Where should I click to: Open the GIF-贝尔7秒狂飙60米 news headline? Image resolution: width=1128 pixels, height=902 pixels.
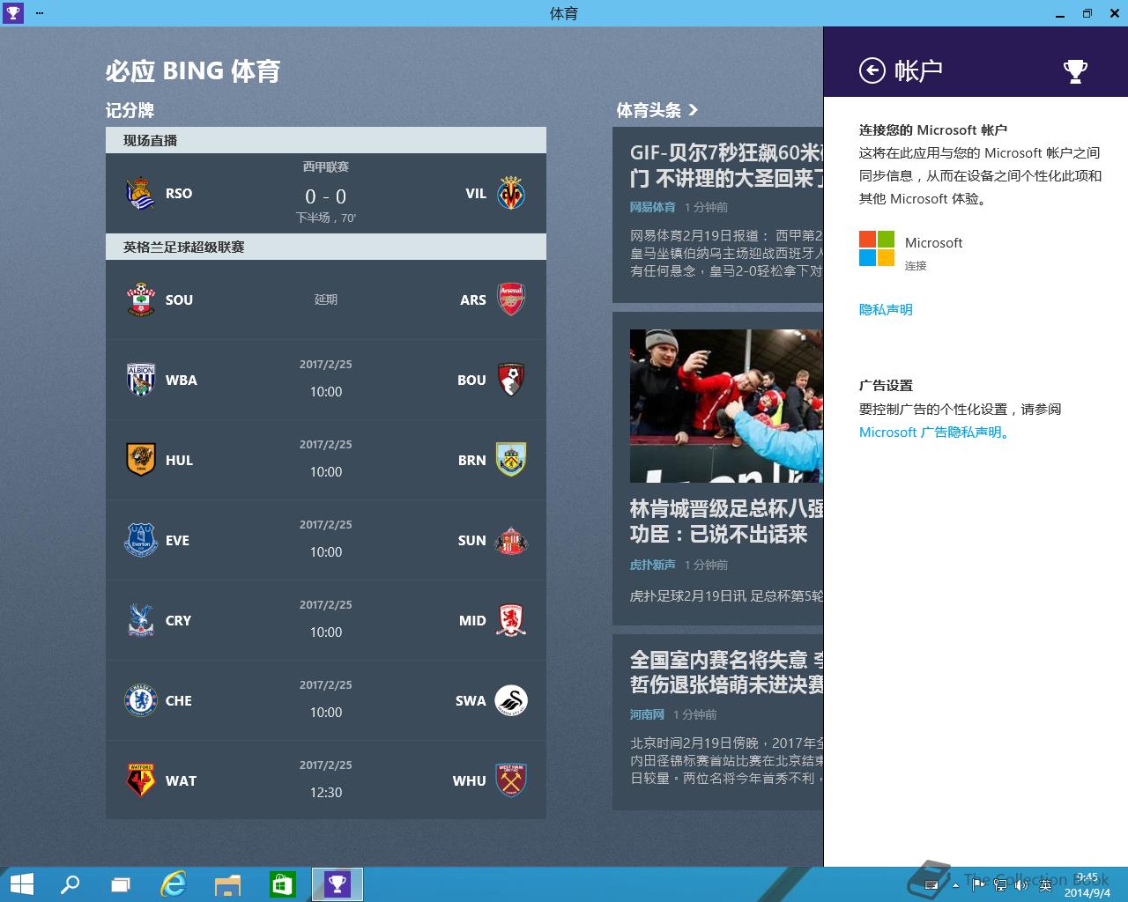(726, 166)
